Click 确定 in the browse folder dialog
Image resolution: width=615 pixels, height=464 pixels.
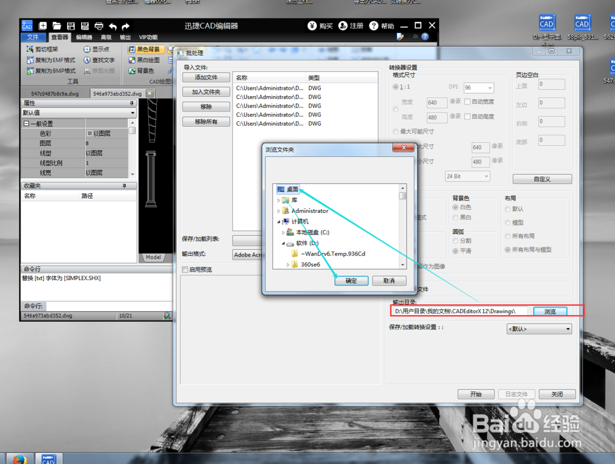pos(351,281)
